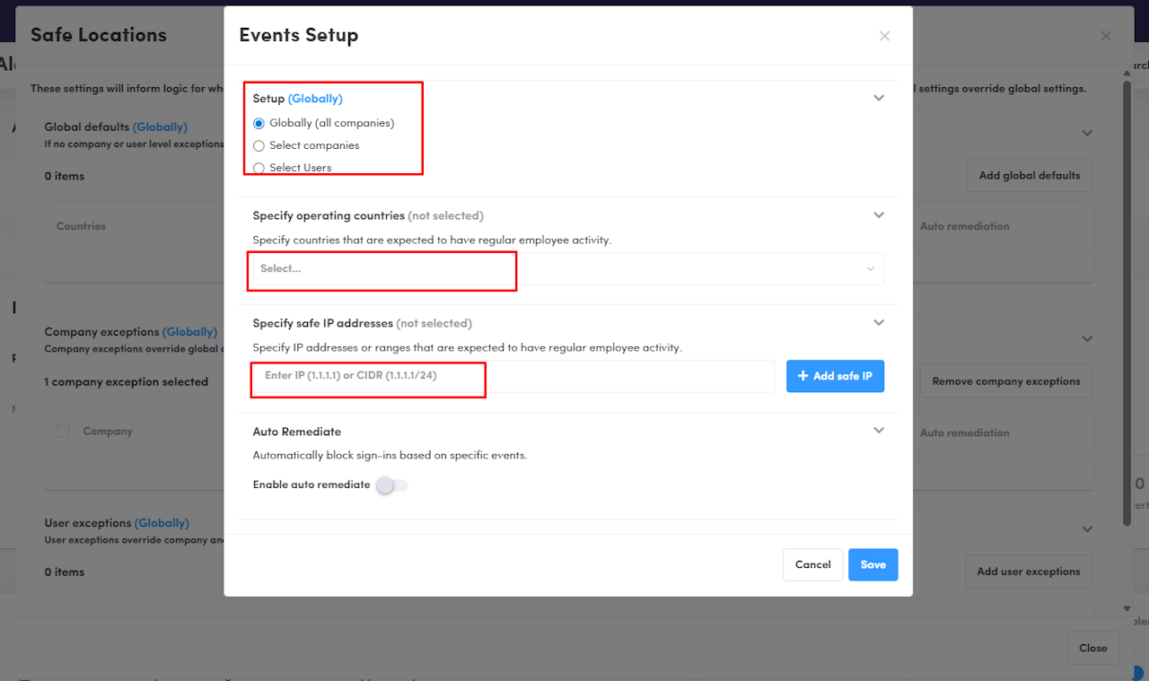The image size is (1149, 681).
Task: Select the Globally (all companies) radio option
Action: pyautogui.click(x=259, y=124)
